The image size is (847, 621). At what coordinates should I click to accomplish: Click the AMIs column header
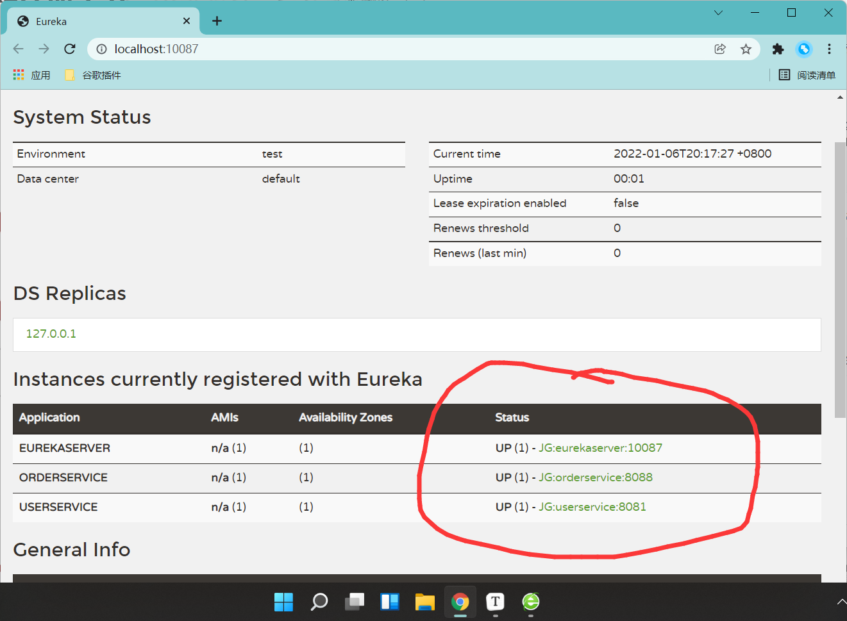click(224, 417)
